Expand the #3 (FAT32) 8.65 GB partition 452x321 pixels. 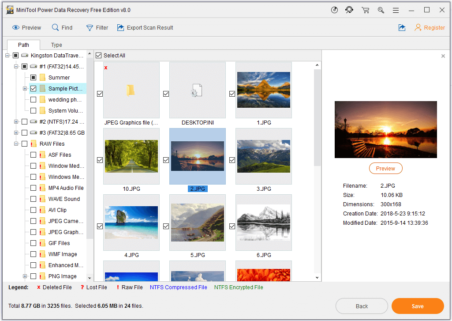click(16, 133)
